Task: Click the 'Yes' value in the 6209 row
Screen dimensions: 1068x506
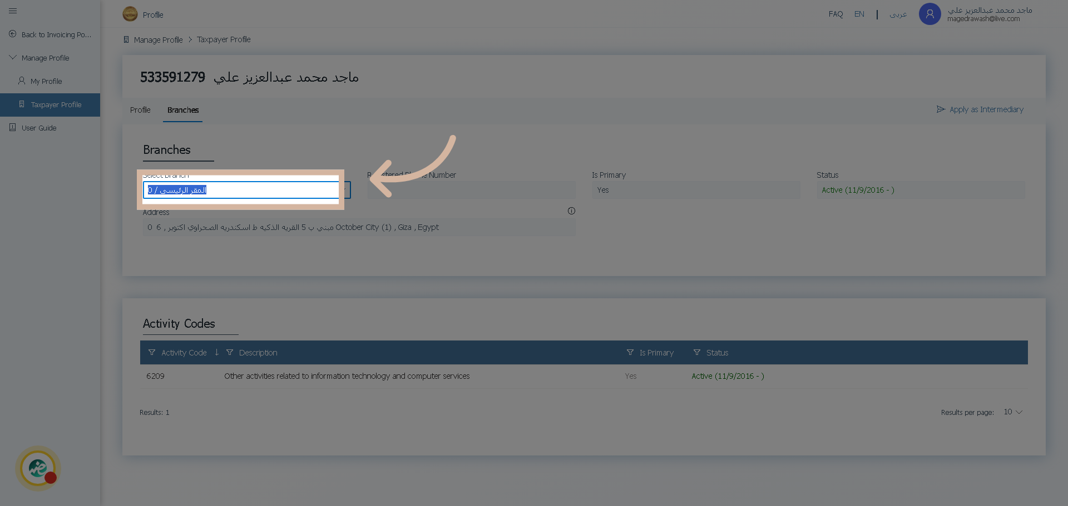Action: [x=631, y=376]
